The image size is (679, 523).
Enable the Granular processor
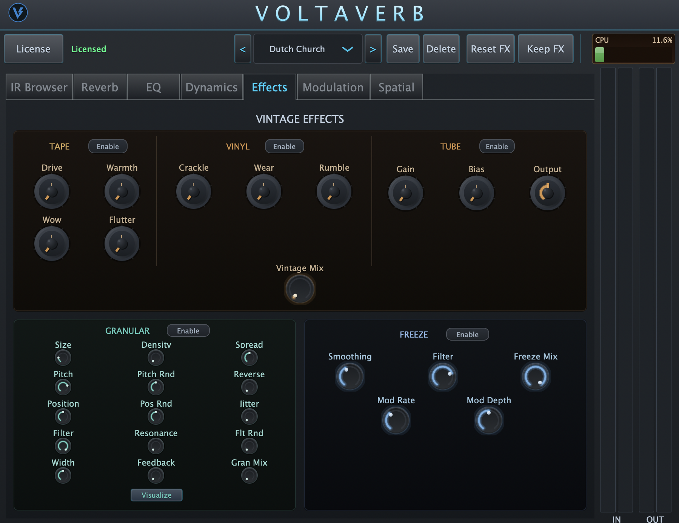point(188,330)
